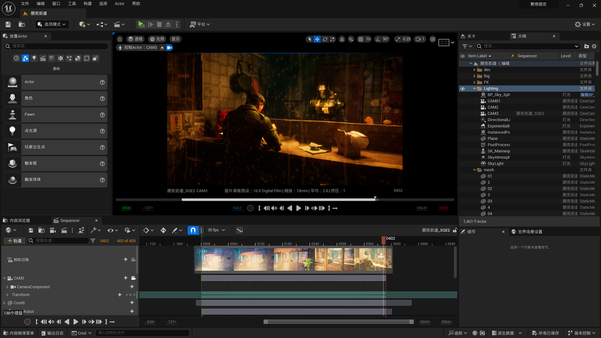The width and height of the screenshot is (601, 338).
Task: Click the viewport play reverse button
Action: click(290, 208)
